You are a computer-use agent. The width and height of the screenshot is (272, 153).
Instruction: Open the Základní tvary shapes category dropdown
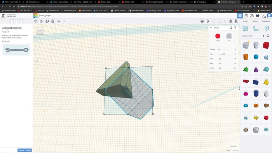pyautogui.click(x=253, y=36)
